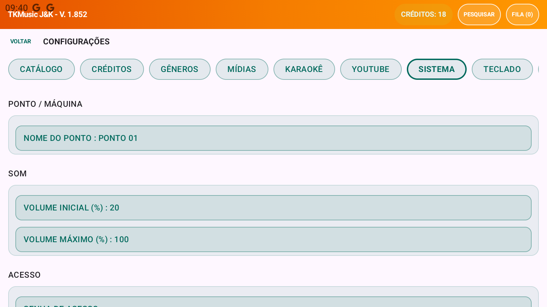
Task: Open the YOUTUBE settings tab
Action: (371, 69)
